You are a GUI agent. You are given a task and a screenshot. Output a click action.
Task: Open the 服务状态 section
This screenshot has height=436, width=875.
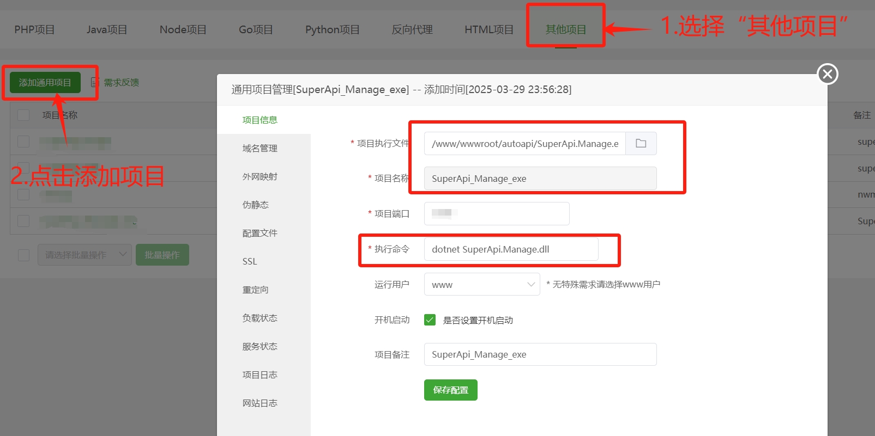[x=260, y=346]
